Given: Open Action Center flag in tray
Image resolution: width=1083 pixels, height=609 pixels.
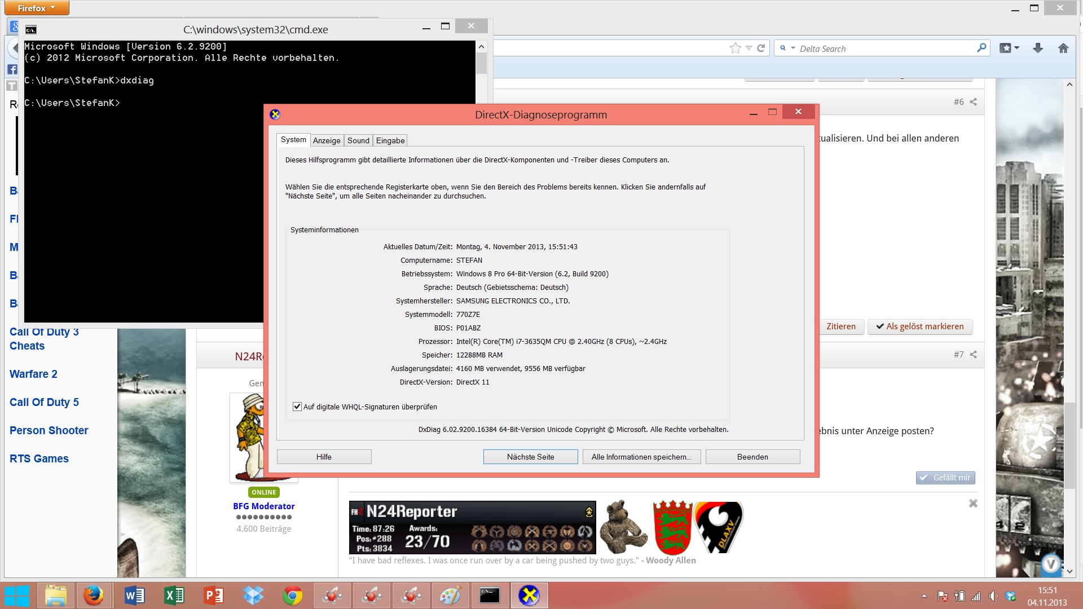Looking at the screenshot, I should pyautogui.click(x=943, y=596).
